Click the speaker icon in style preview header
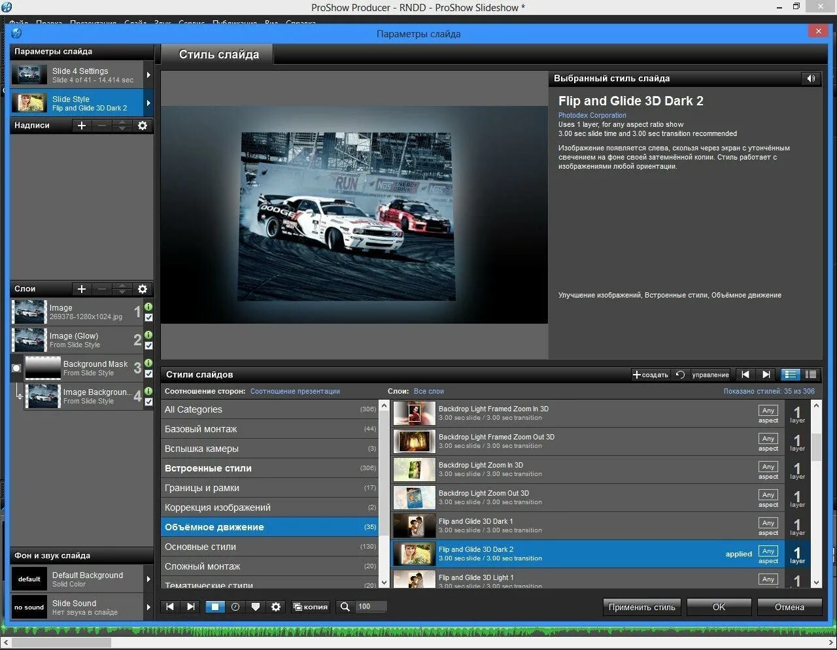 811,78
